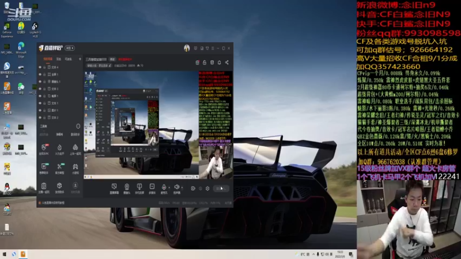Hide the 摄像头1 layer
The height and width of the screenshot is (259, 461).
40,82
